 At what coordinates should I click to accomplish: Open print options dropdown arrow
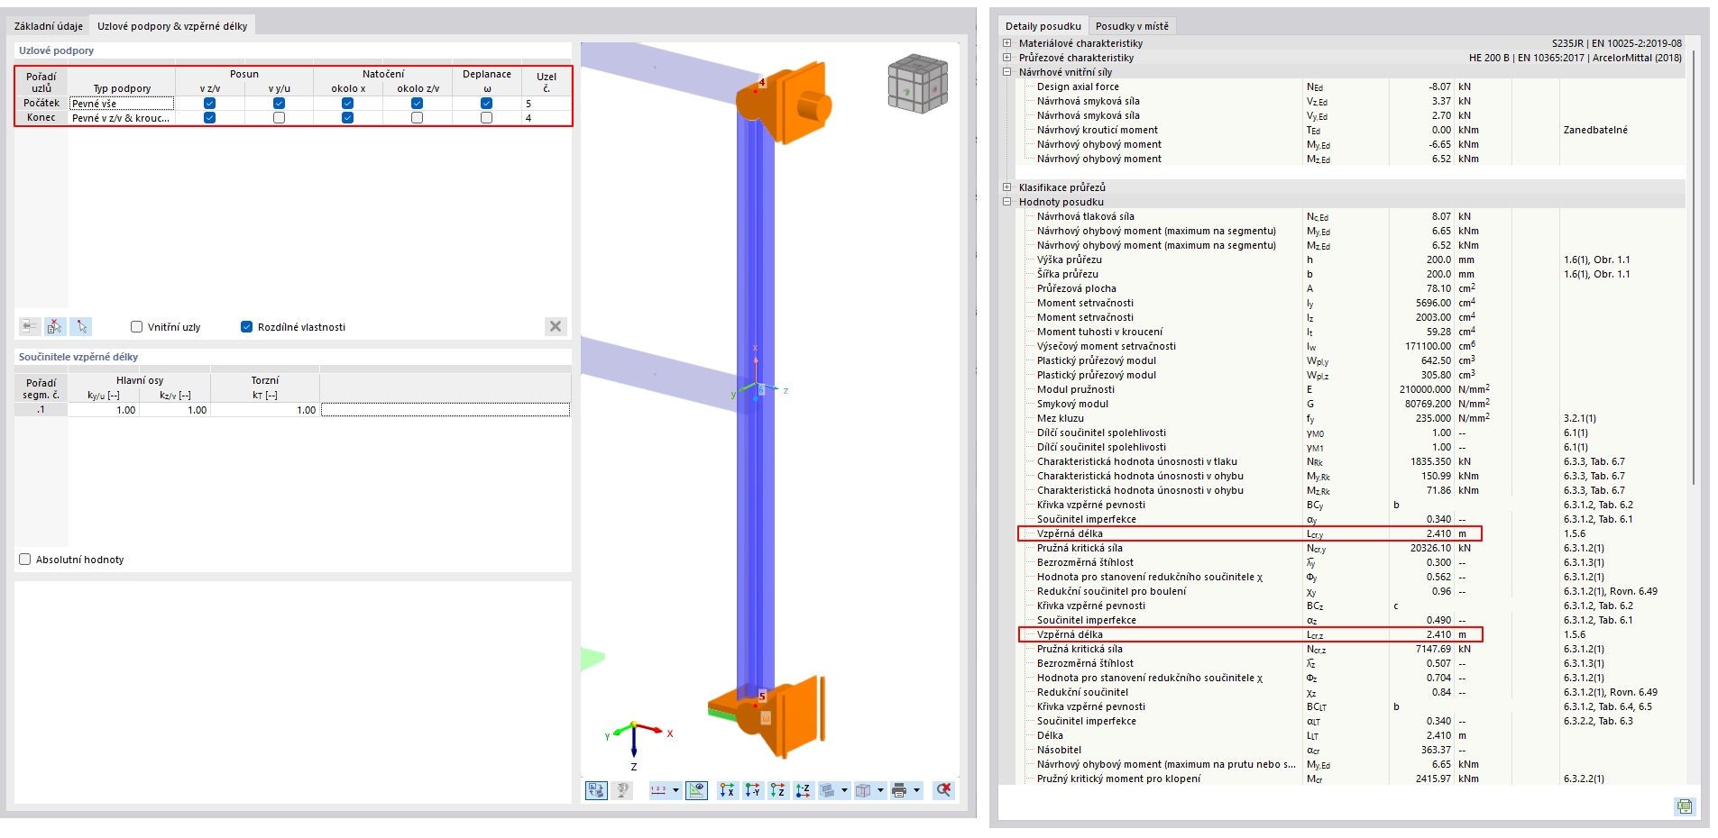coord(916,790)
